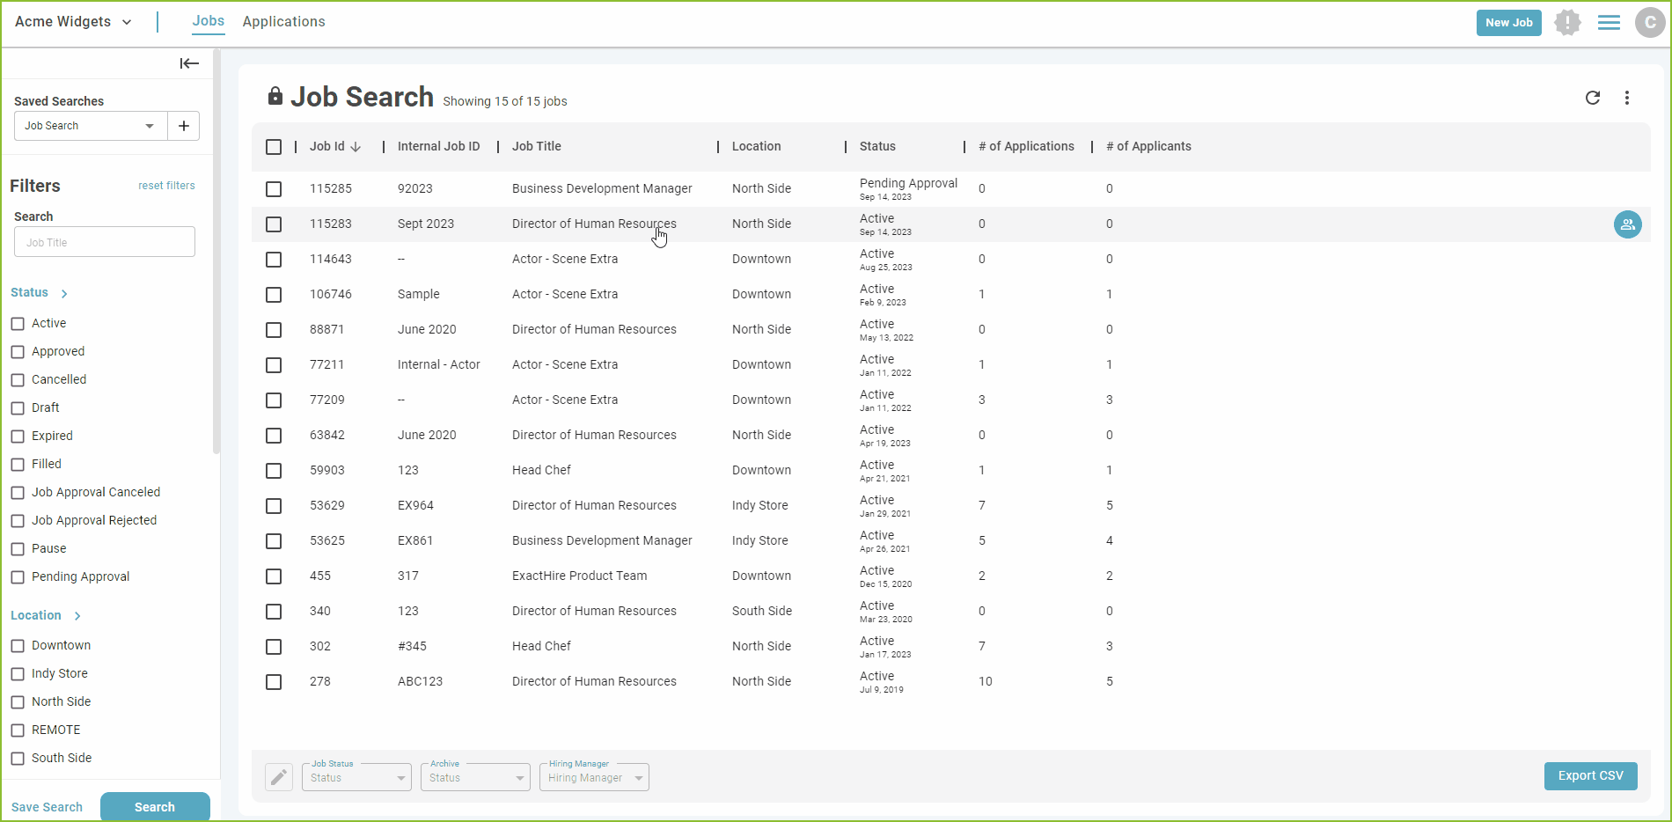Enable the Active status filter checkbox
Screen dimensions: 1672x822
click(x=18, y=324)
